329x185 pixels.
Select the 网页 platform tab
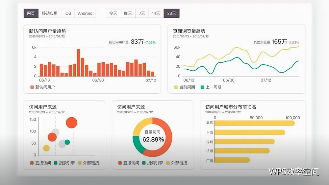[31, 13]
